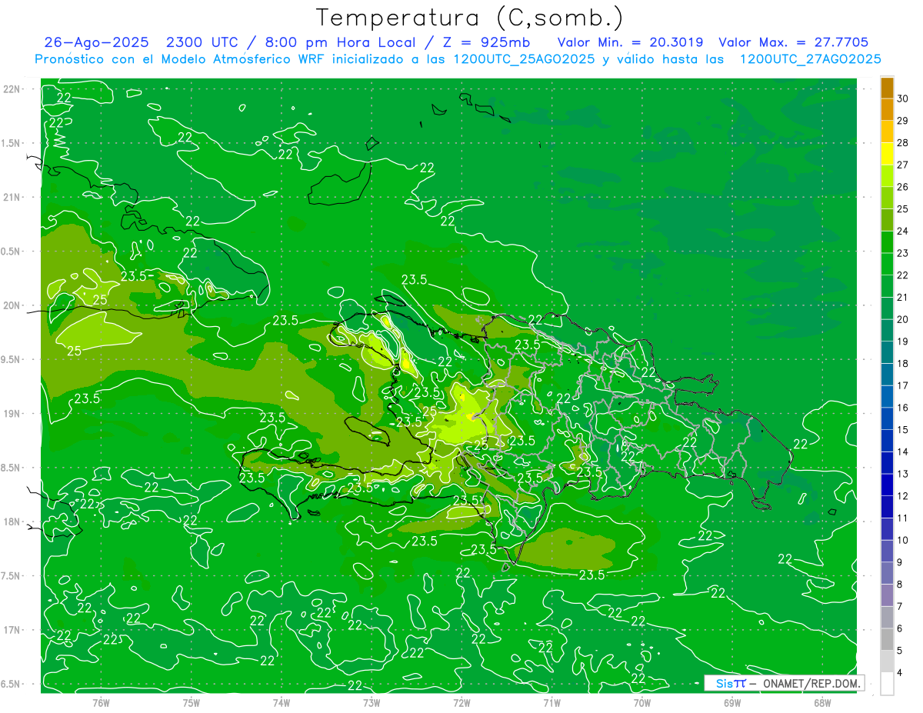
Task: Click the "19N" latitude axis label
Action: (x=11, y=415)
